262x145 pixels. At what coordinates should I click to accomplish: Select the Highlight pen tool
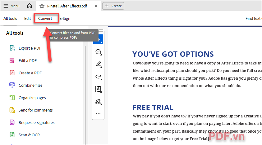pyautogui.click(x=98, y=64)
